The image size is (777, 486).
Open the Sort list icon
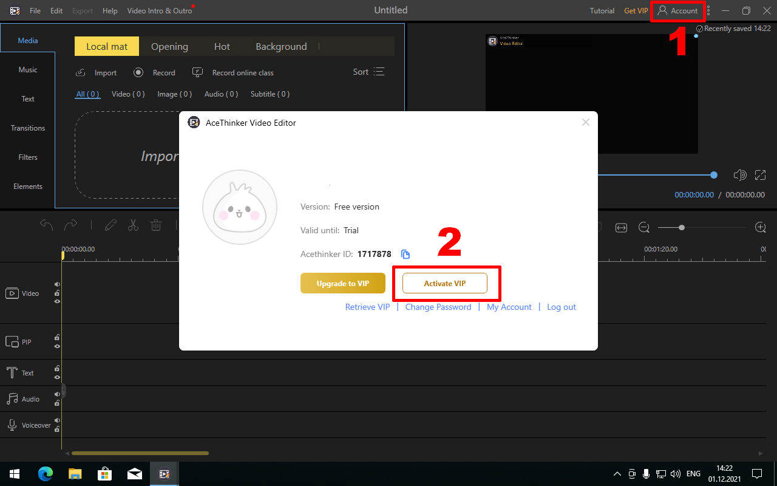click(x=379, y=72)
